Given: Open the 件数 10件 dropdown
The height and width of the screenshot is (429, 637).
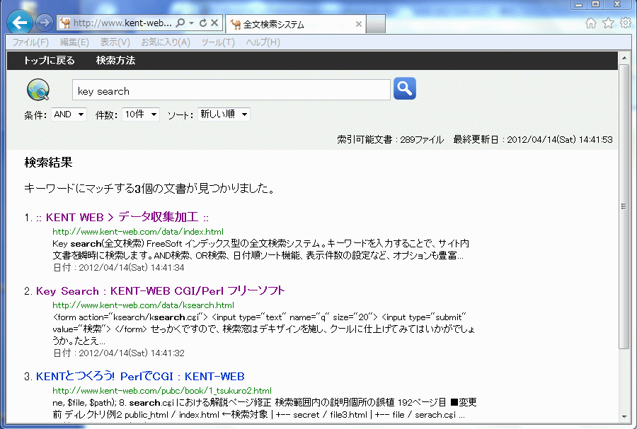Looking at the screenshot, I should pyautogui.click(x=141, y=114).
